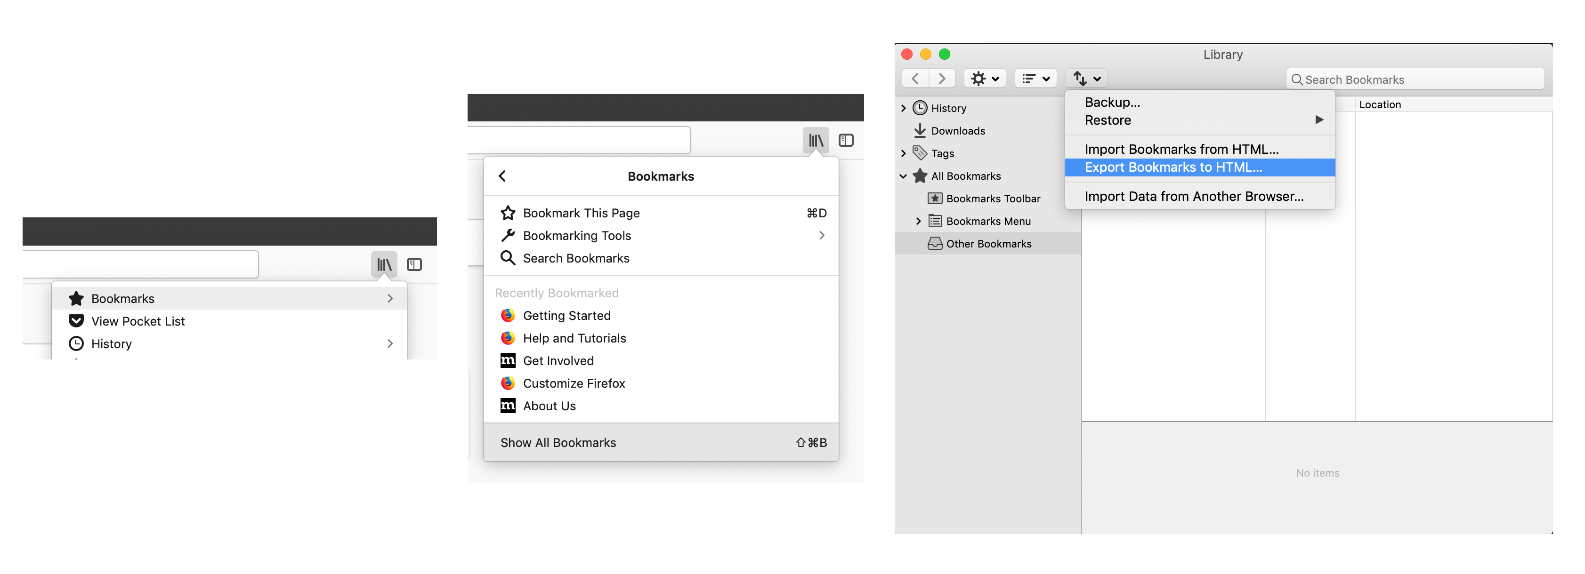The width and height of the screenshot is (1585, 574).
Task: Collapse All Bookmarks tree node
Action: pos(904,176)
